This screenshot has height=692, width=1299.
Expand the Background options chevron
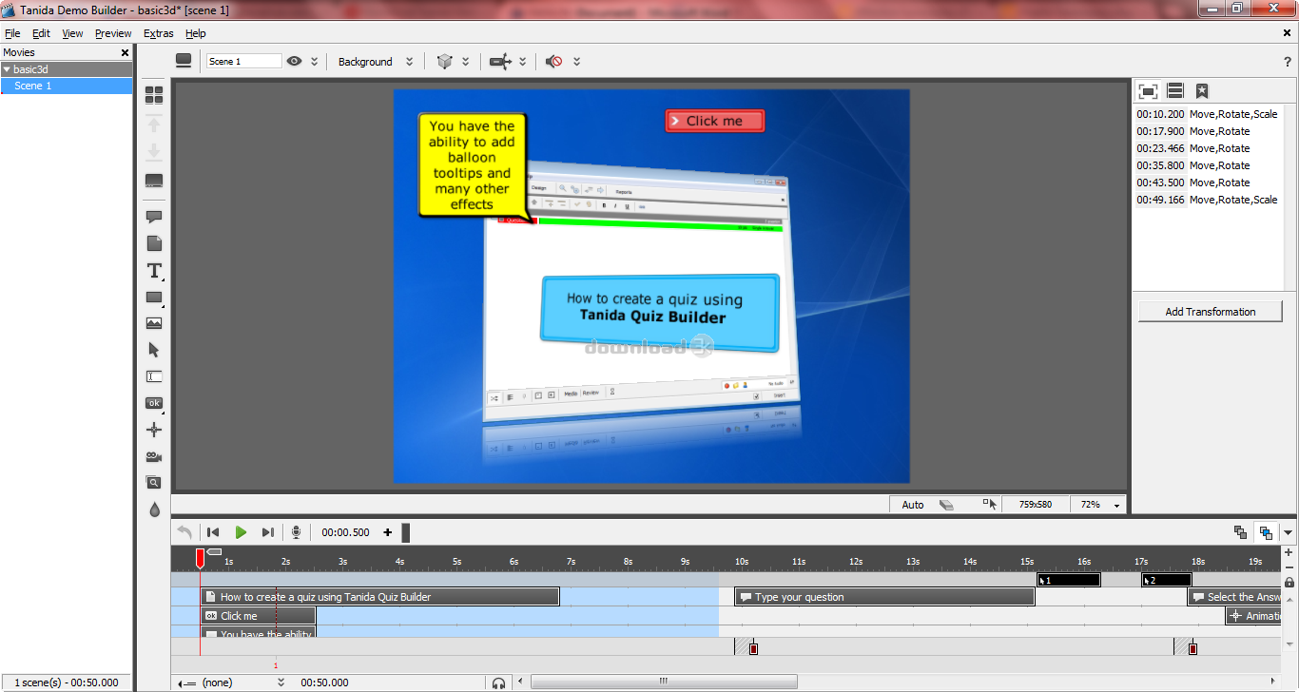click(410, 62)
